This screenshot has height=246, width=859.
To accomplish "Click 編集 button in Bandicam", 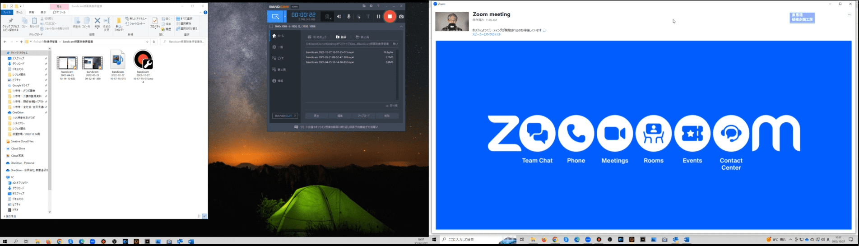I will coord(340,116).
